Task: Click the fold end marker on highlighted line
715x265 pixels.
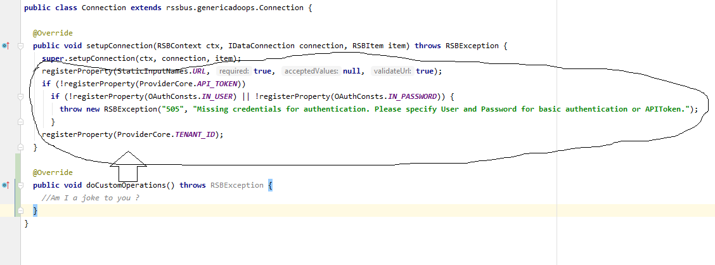Action: click(x=20, y=210)
